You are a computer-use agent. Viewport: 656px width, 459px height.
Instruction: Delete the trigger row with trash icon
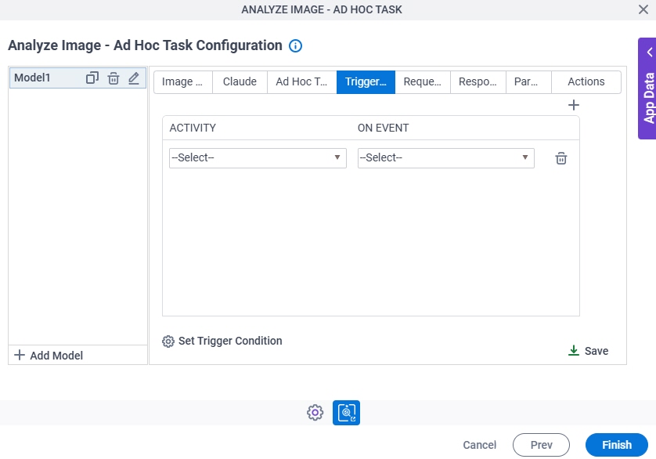coord(561,158)
